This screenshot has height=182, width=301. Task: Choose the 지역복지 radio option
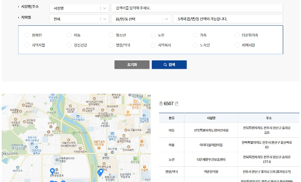tap(153, 45)
